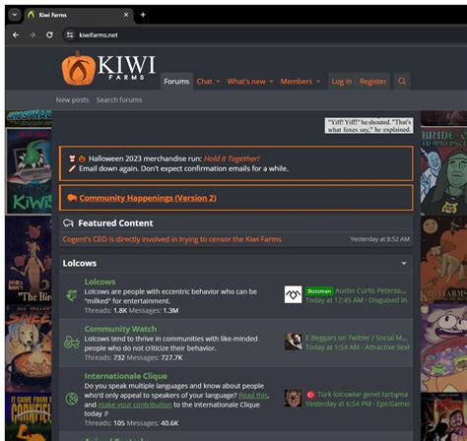Close the Kiwi Farms browser tab

pyautogui.click(x=126, y=15)
